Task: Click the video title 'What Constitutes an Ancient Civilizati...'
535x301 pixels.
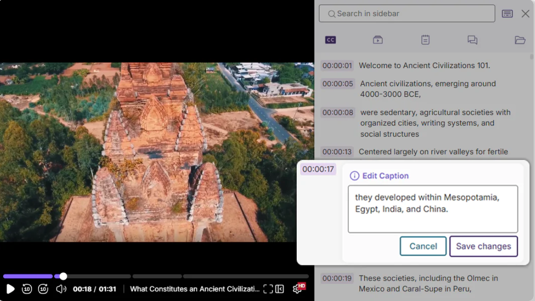Action: [x=195, y=289]
